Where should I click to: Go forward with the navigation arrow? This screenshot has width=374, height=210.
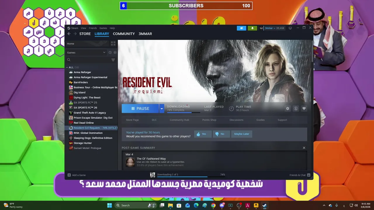(75, 34)
